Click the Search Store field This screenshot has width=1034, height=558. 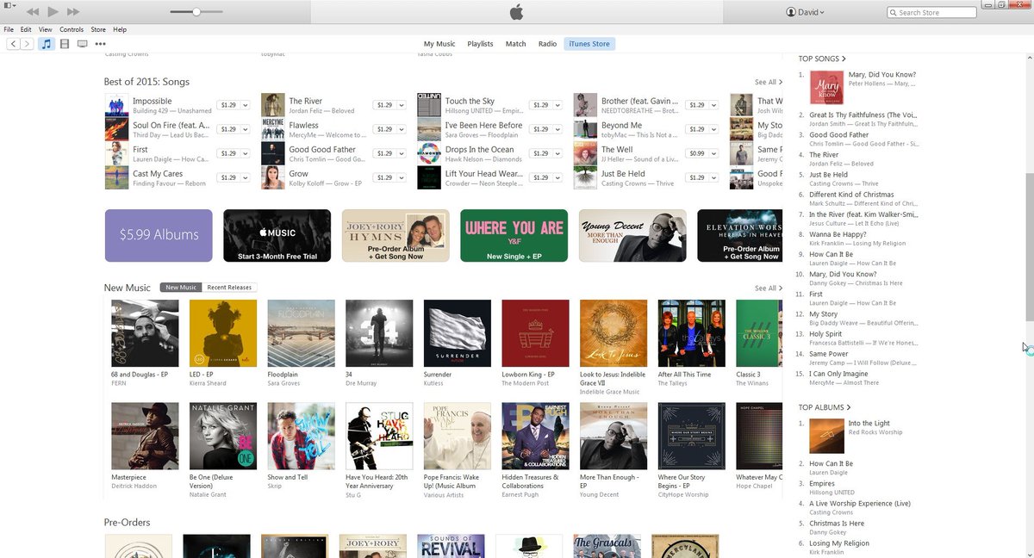[x=931, y=12]
